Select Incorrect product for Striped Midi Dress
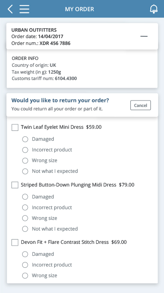The image size is (164, 293). (x=25, y=207)
